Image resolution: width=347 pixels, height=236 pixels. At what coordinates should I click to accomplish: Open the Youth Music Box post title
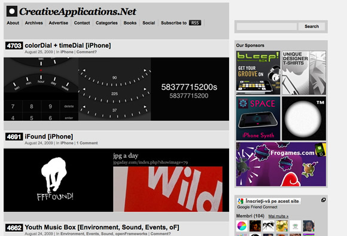coord(102,227)
